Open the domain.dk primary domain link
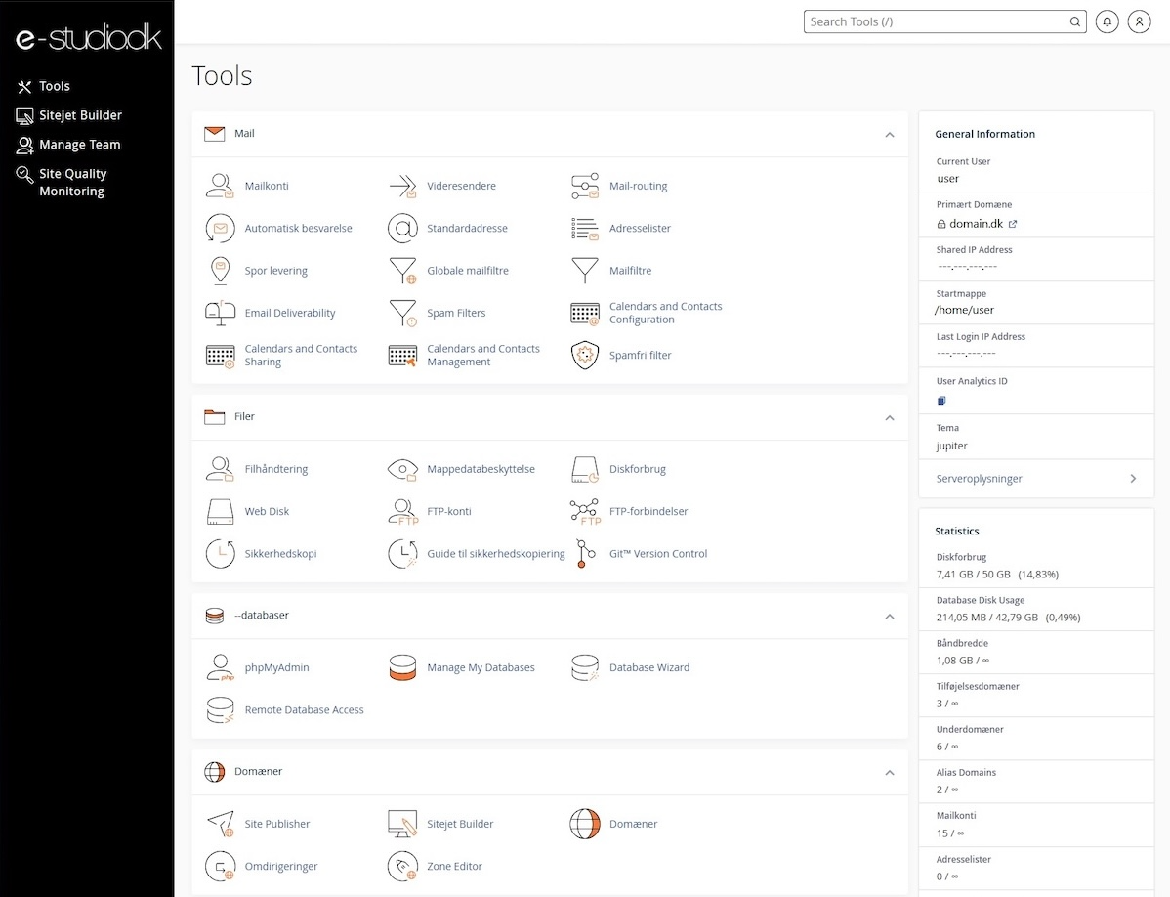Image resolution: width=1170 pixels, height=897 pixels. tap(977, 224)
